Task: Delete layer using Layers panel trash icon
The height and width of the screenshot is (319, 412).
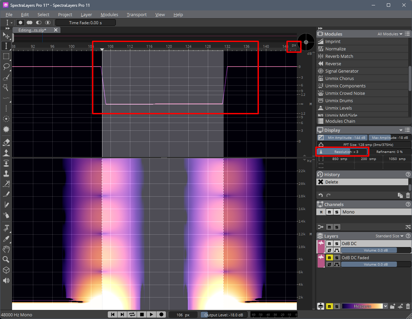Action: 408,306
